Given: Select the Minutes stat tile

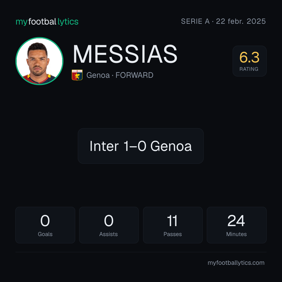Looking at the screenshot, I should tap(237, 225).
